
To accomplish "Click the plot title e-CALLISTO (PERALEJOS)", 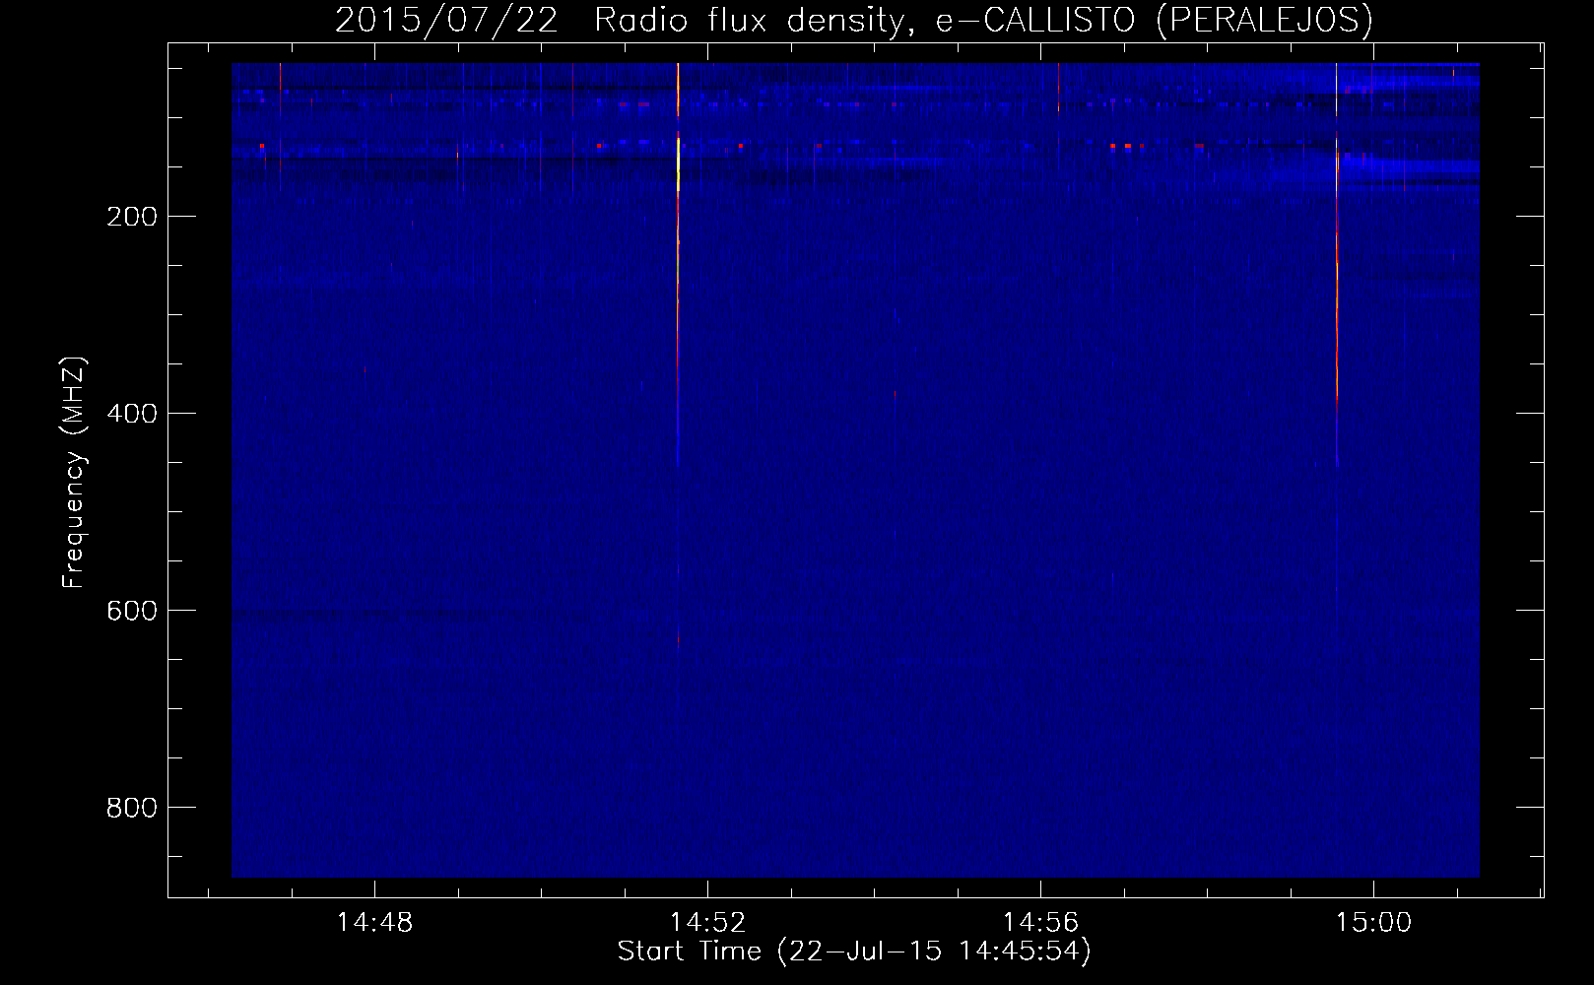I will point(853,19).
